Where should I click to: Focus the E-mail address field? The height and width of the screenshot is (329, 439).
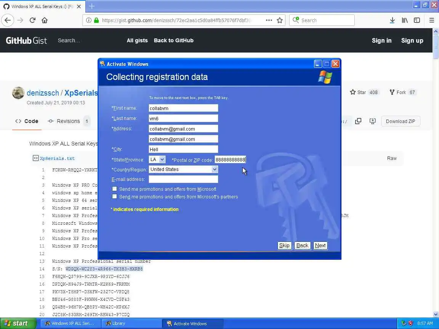[x=183, y=179]
